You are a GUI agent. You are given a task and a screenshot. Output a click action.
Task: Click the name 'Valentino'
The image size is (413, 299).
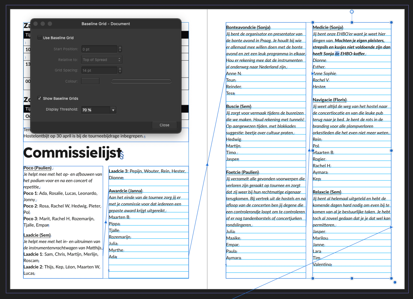click(x=322, y=264)
